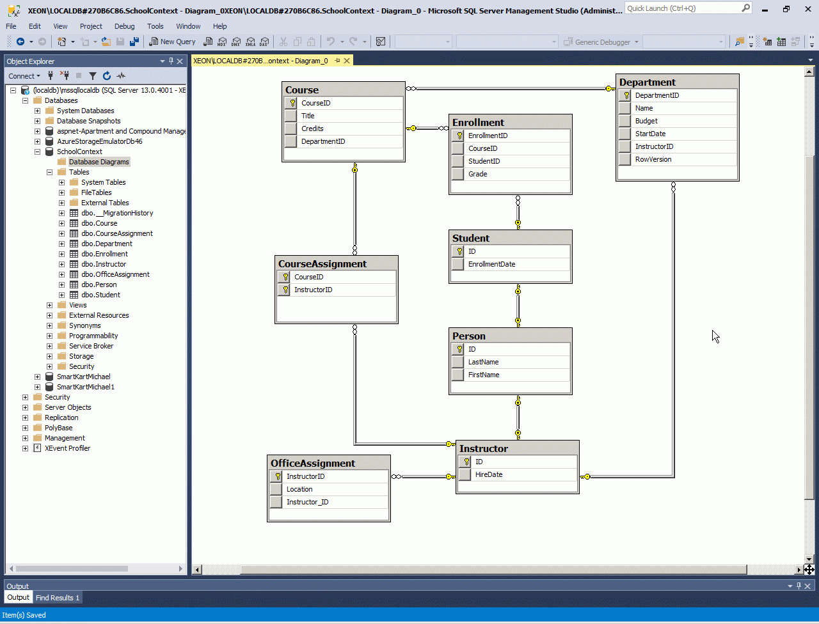Expand the System Databases folder node
819x624 pixels.
coord(38,111)
